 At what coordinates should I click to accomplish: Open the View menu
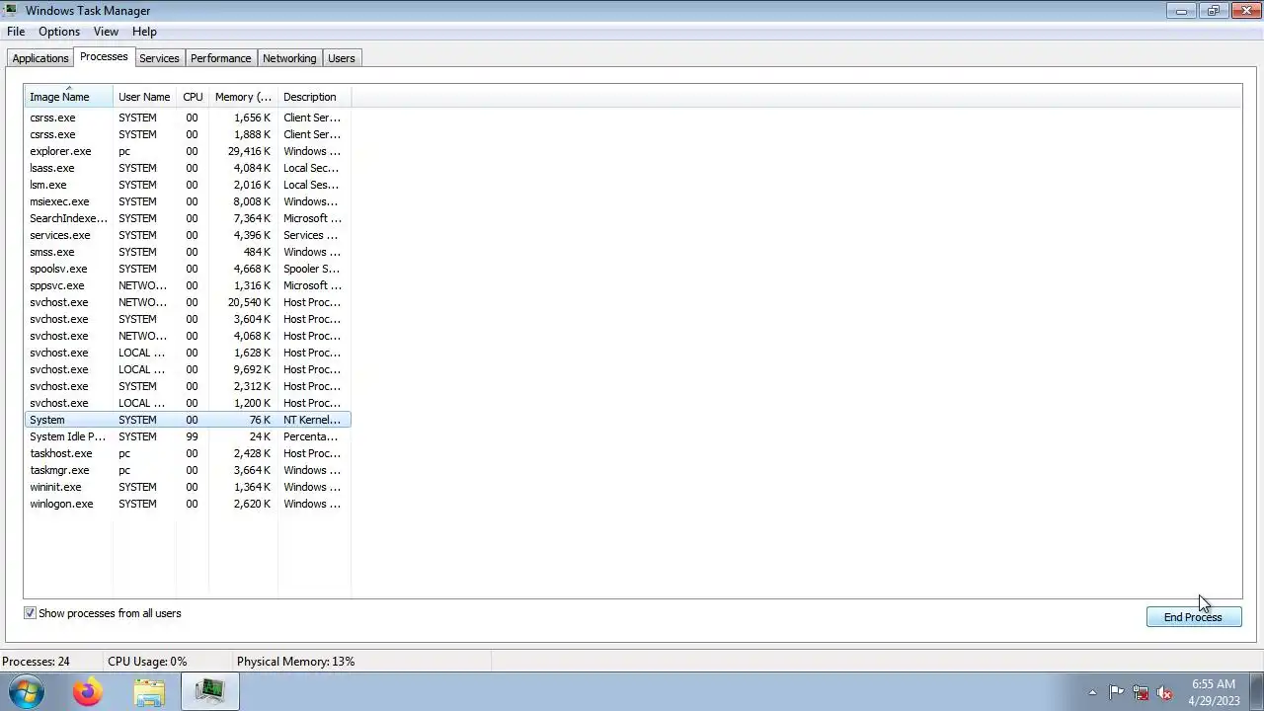click(106, 32)
